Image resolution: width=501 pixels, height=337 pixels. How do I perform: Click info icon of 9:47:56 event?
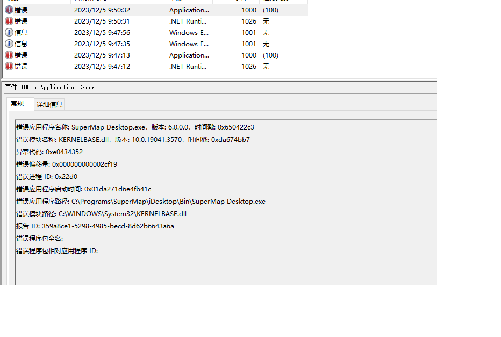tap(9, 33)
